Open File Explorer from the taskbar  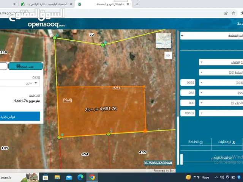click(x=57, y=177)
